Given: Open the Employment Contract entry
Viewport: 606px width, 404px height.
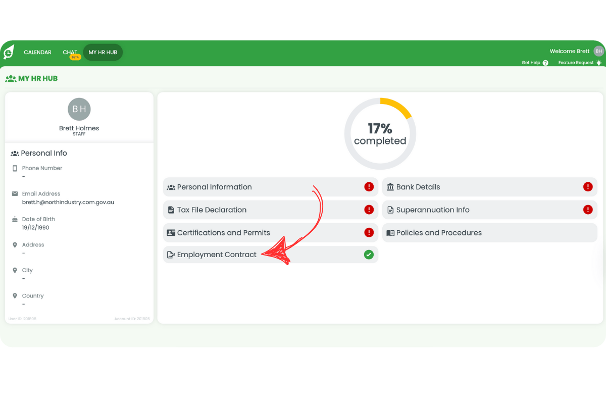Looking at the screenshot, I should (x=216, y=255).
